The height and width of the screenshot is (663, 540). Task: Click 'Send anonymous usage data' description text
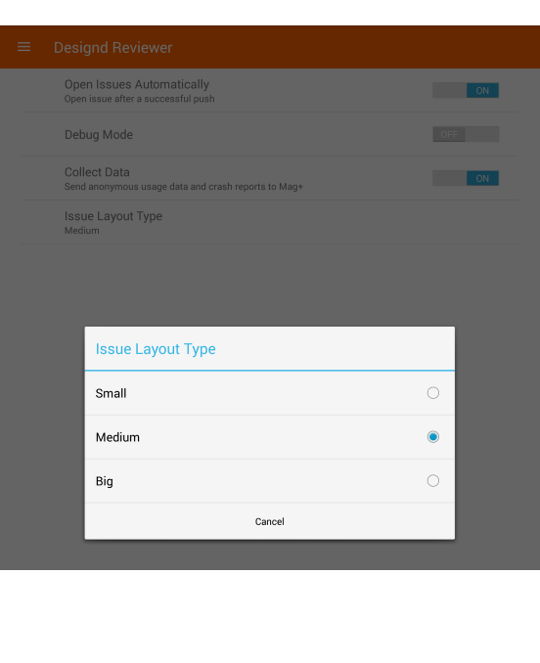coord(184,187)
